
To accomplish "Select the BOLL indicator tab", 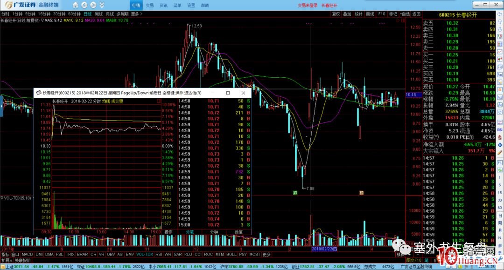I will (231, 254).
